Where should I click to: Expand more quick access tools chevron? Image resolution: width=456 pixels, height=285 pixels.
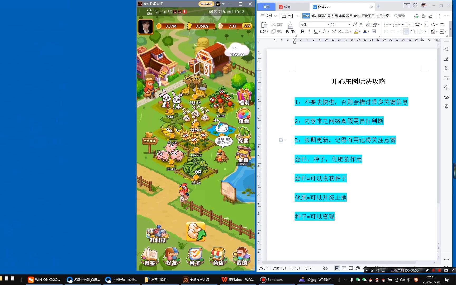point(297,16)
